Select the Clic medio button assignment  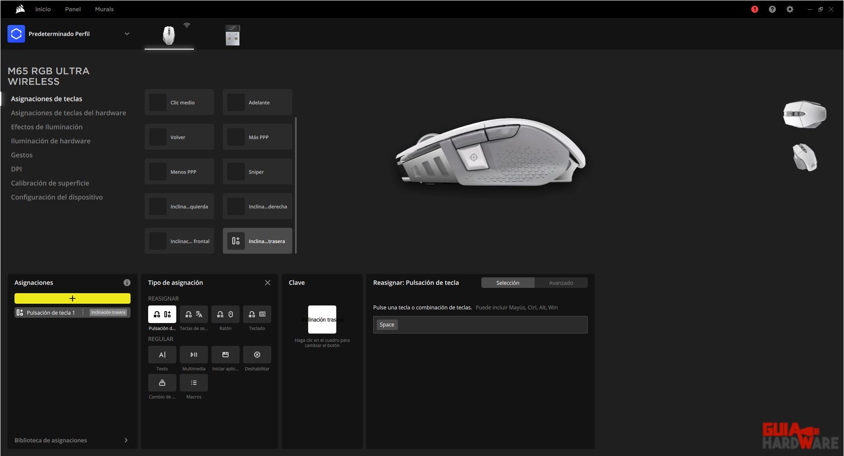(x=179, y=102)
